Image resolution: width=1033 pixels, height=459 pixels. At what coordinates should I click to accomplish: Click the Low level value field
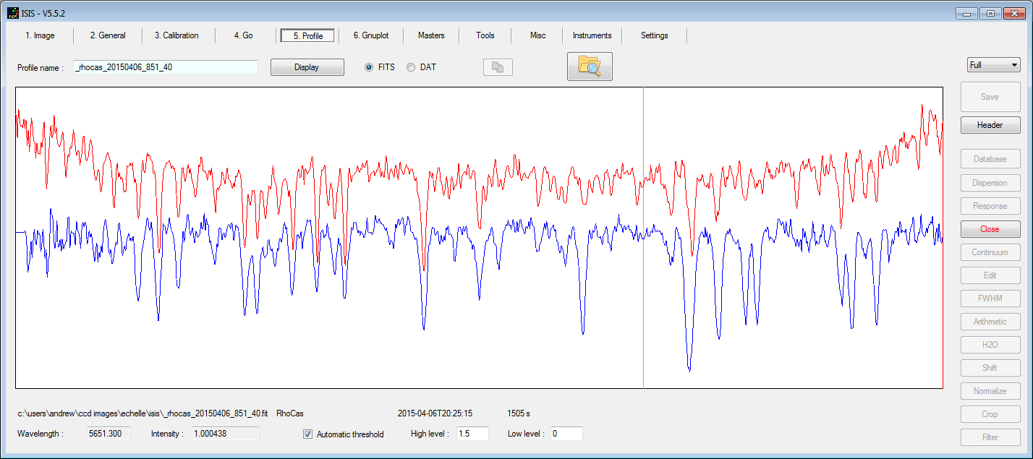[566, 434]
